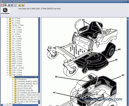Click the red circular arrow toolbar icon
The width and height of the screenshot is (129, 106).
tap(2, 5)
